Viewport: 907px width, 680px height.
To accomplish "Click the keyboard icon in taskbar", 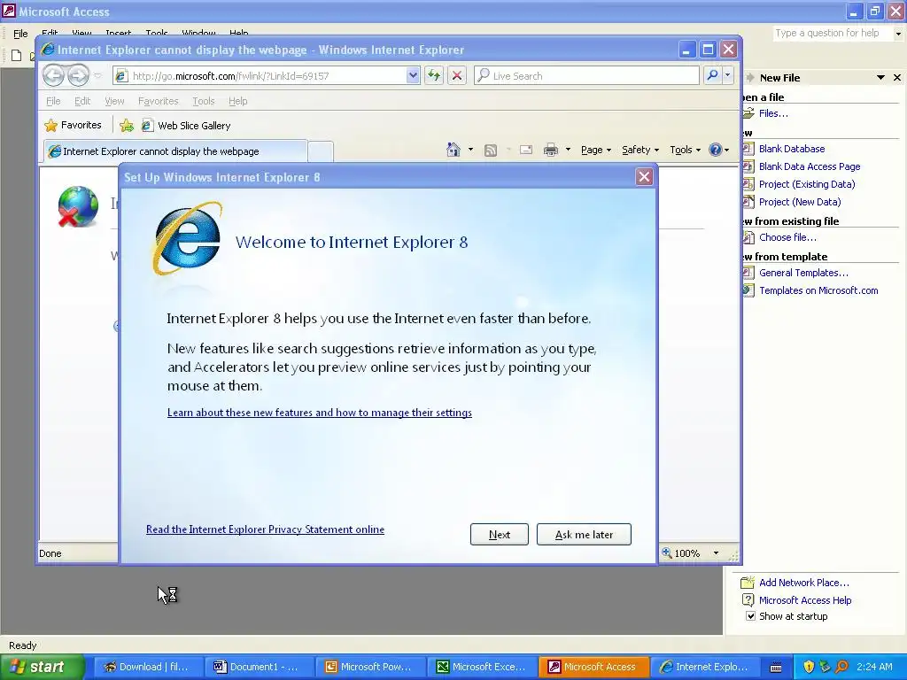I will click(x=776, y=668).
